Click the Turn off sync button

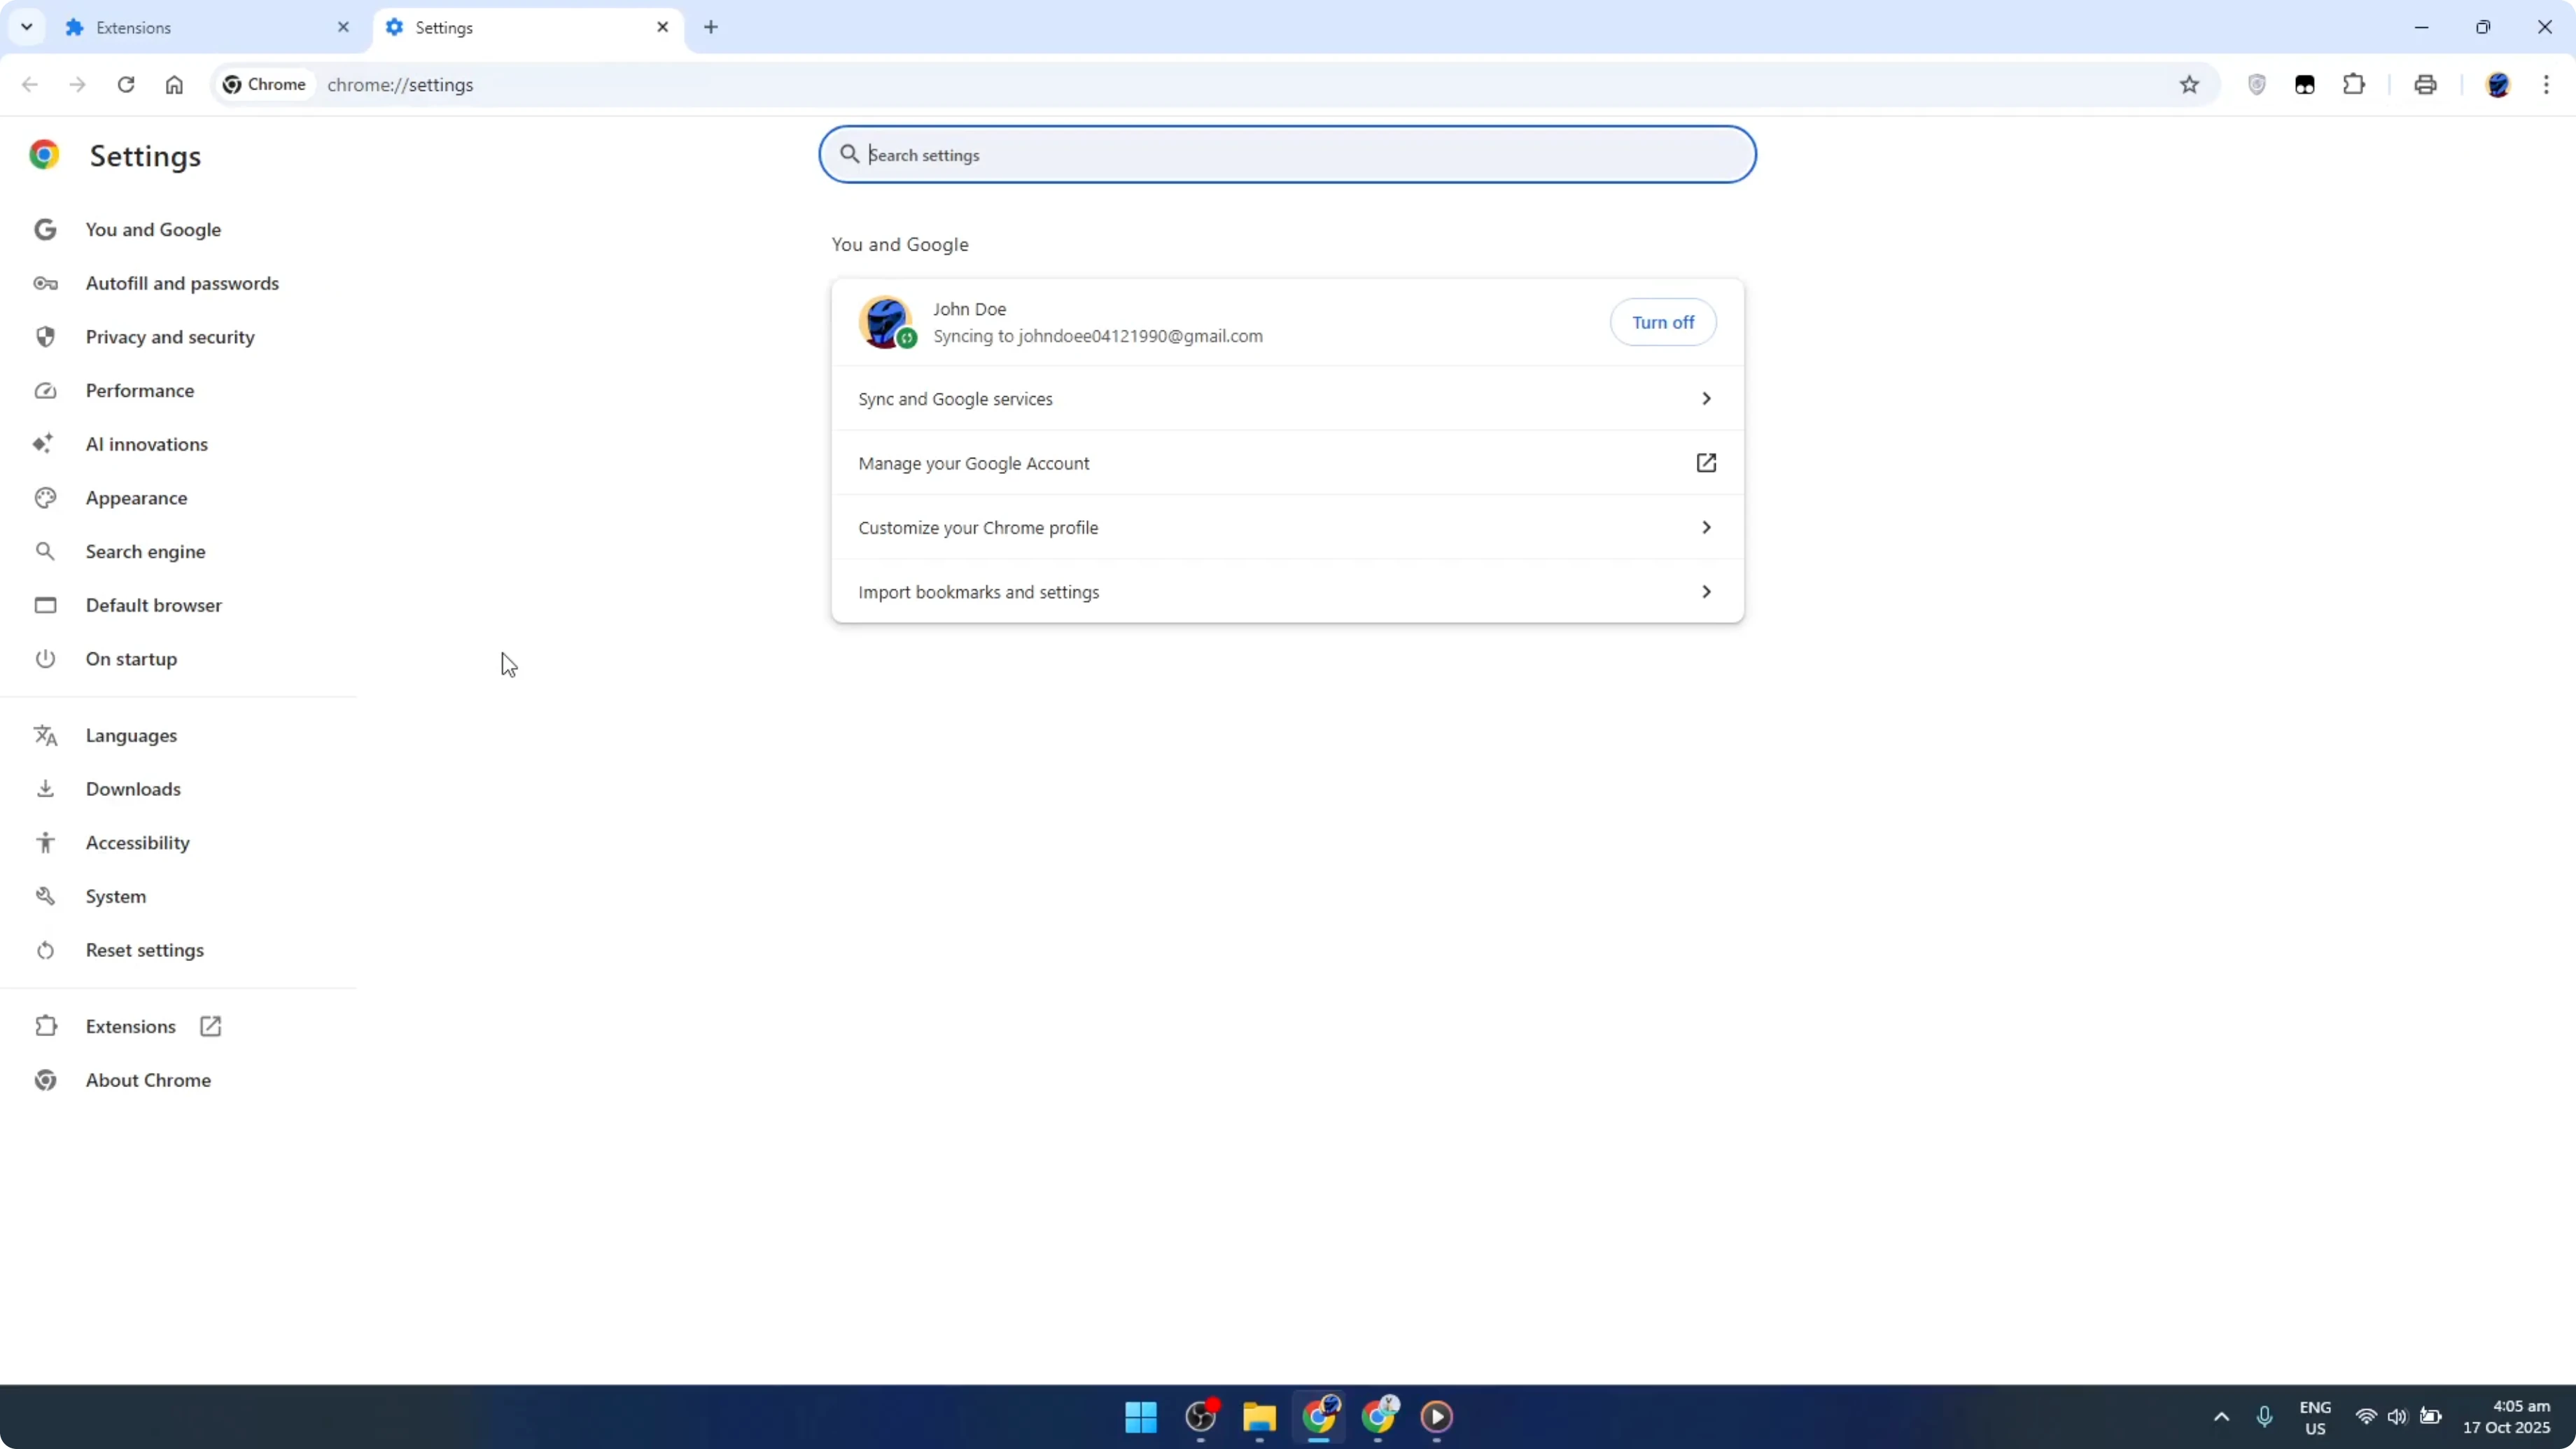(1663, 322)
